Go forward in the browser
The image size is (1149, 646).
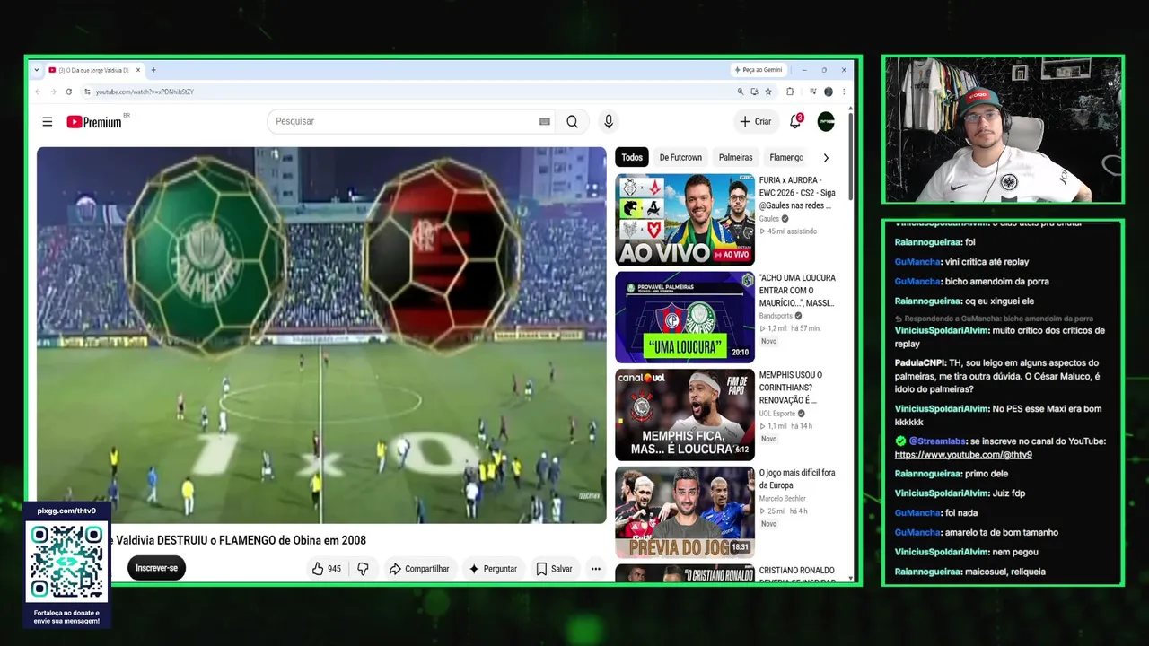pos(53,92)
